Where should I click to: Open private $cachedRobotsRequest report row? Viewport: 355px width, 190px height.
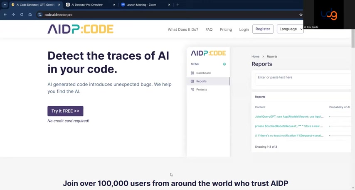289,126
